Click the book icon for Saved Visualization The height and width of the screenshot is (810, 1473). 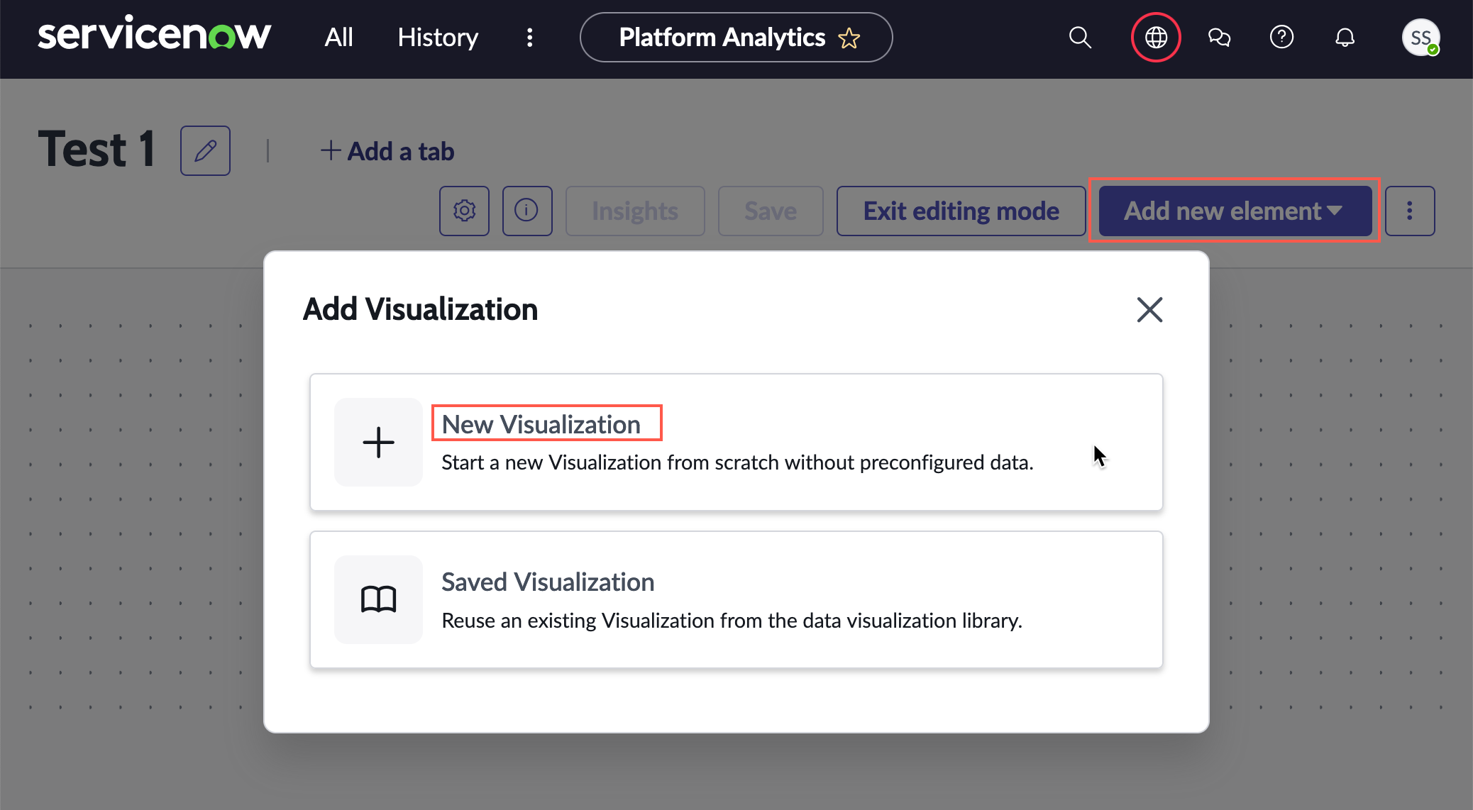(378, 599)
